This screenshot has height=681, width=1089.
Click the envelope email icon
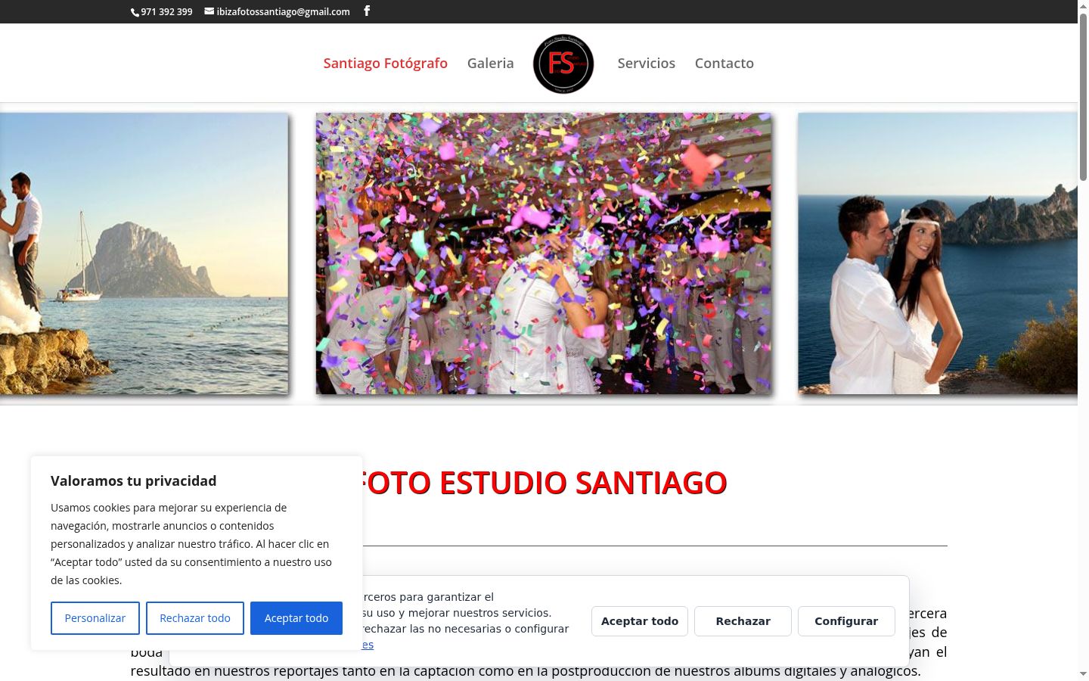209,11
